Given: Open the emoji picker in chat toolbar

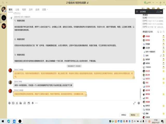Looking at the screenshot, I should coord(10,103).
